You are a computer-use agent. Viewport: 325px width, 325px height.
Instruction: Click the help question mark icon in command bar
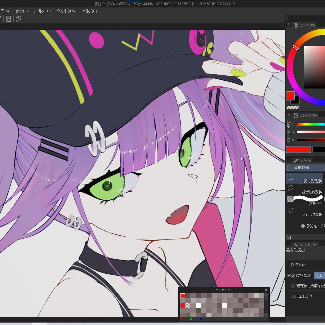click(x=18, y=19)
